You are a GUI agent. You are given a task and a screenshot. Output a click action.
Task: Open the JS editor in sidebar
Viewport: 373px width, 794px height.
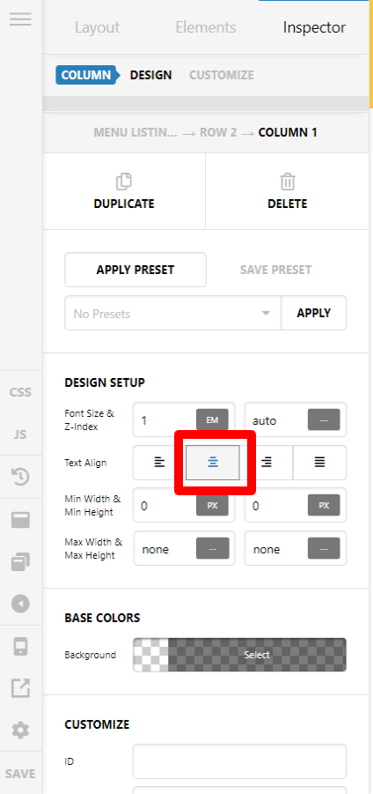(20, 434)
